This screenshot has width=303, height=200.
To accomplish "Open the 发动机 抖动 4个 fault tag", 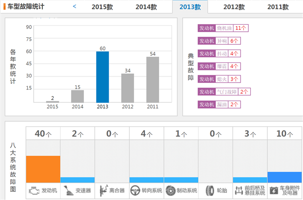I will (x=219, y=54).
